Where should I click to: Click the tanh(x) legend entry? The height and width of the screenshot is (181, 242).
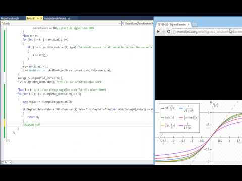[168, 117]
